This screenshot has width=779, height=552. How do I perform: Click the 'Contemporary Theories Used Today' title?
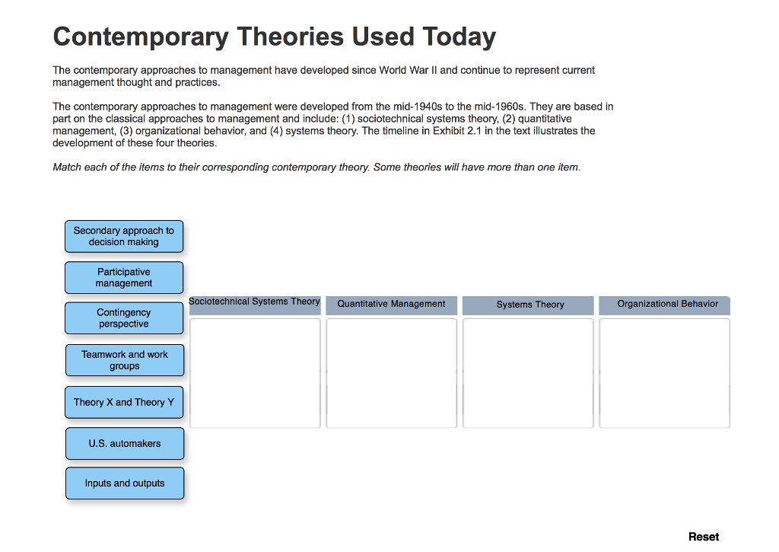(273, 36)
